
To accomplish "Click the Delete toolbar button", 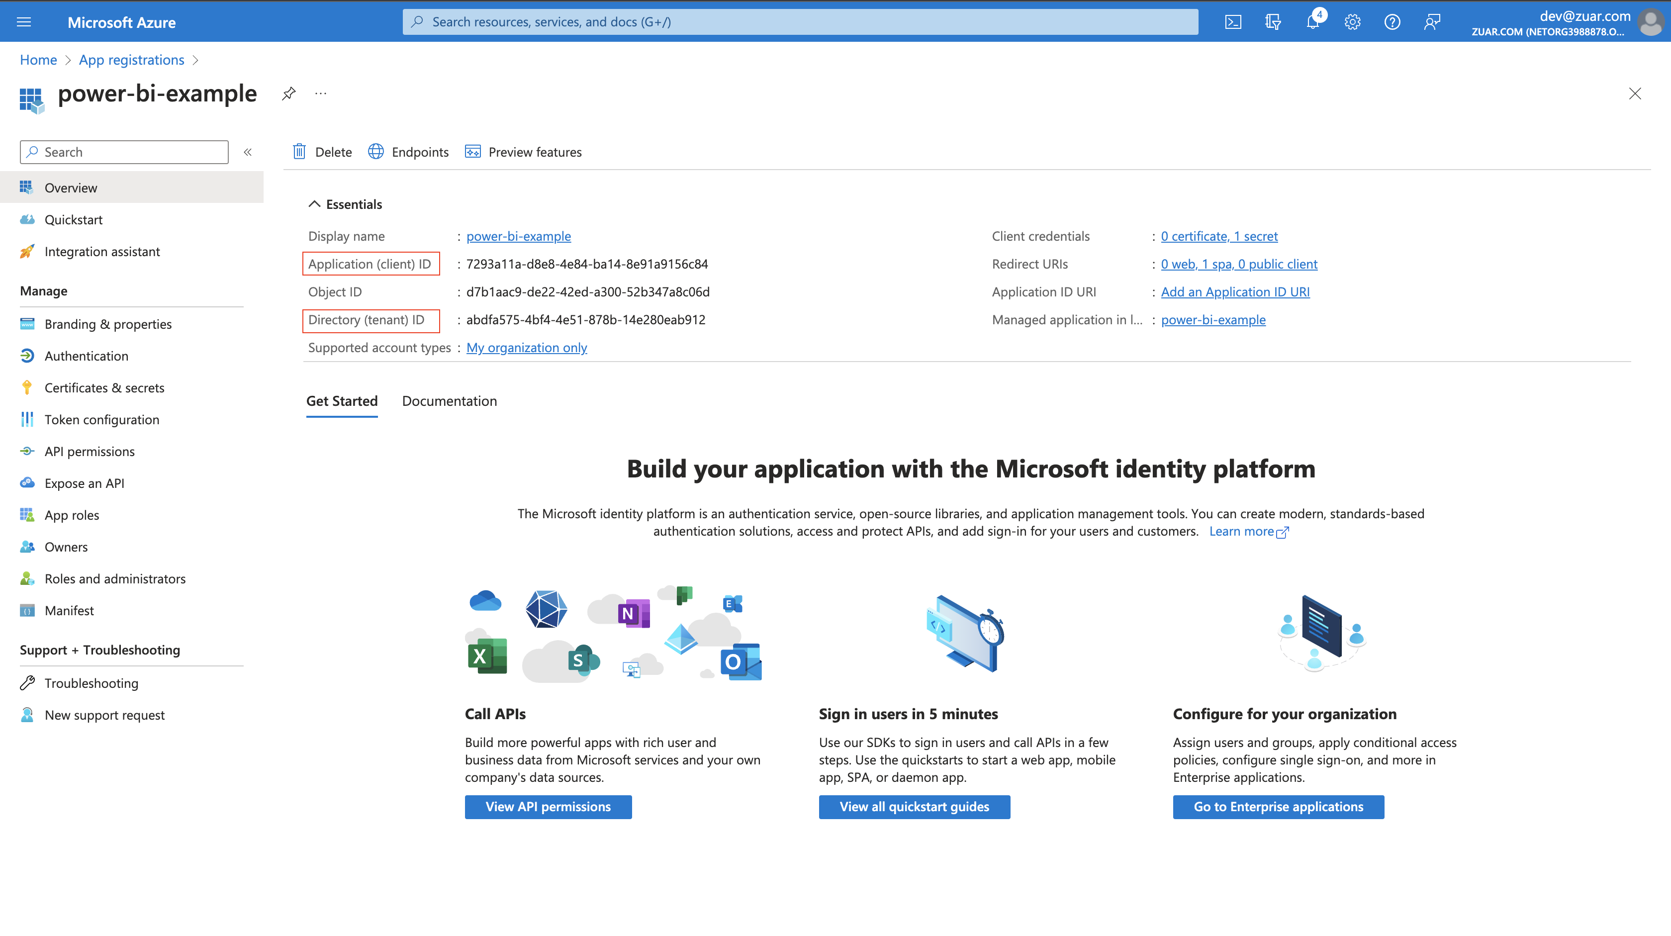I will [x=322, y=152].
